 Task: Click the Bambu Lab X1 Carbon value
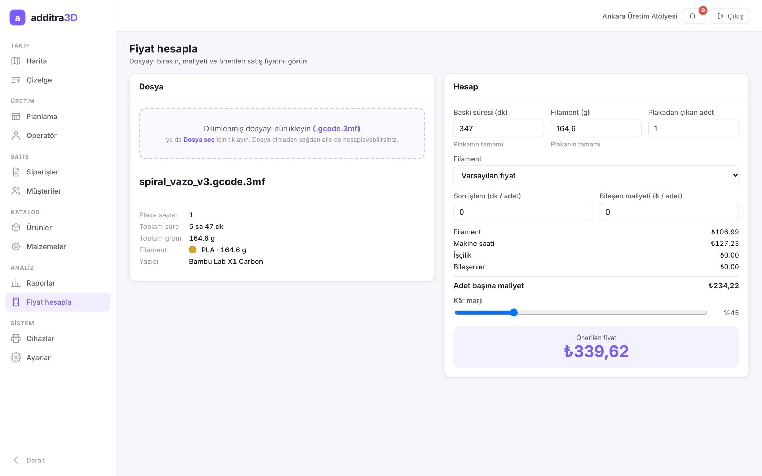pyautogui.click(x=226, y=261)
